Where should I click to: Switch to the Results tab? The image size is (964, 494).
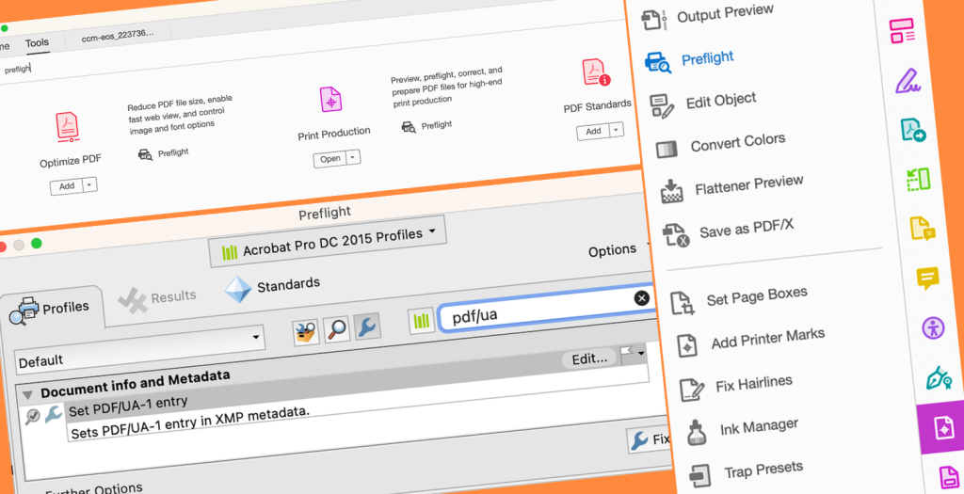click(157, 298)
